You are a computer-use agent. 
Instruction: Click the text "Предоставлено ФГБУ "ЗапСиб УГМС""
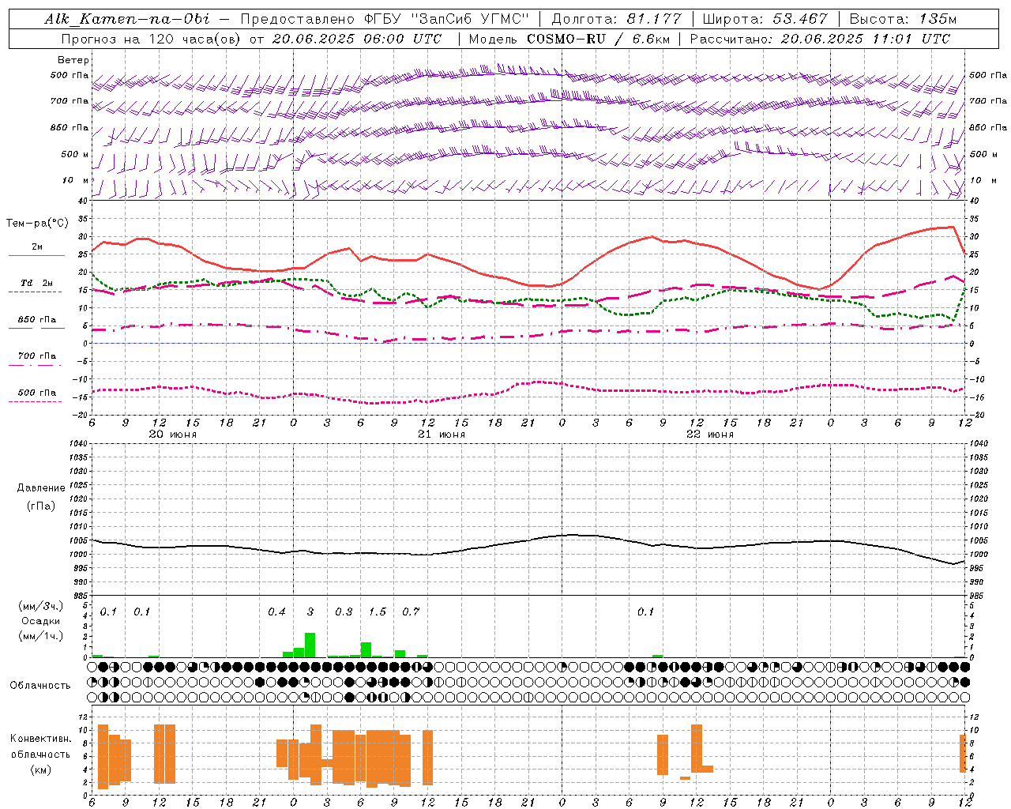[384, 19]
